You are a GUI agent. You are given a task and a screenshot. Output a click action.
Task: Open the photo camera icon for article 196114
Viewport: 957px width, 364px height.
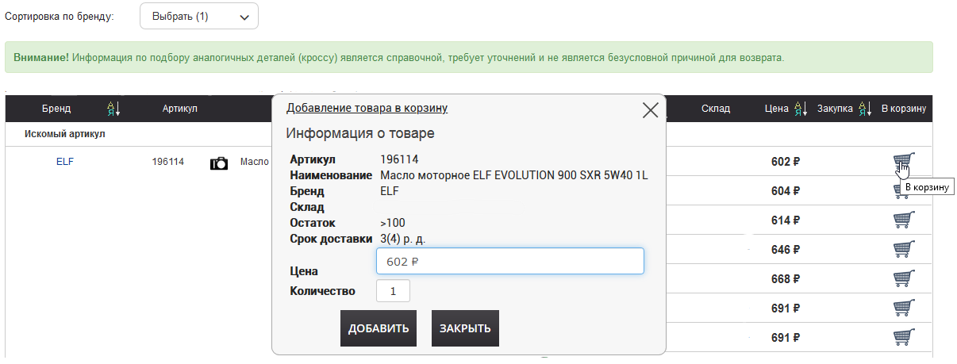point(218,163)
